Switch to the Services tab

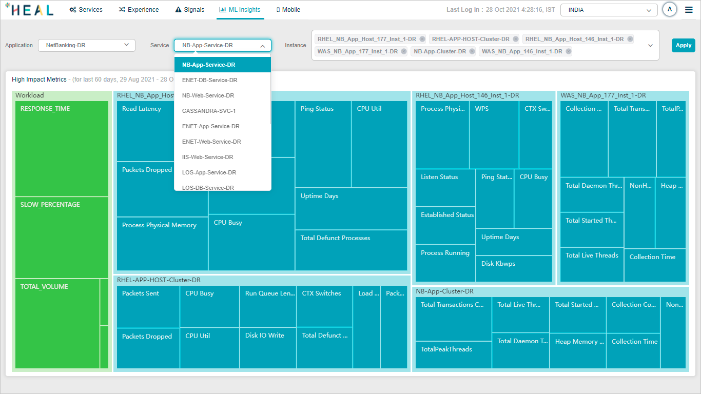(x=86, y=10)
